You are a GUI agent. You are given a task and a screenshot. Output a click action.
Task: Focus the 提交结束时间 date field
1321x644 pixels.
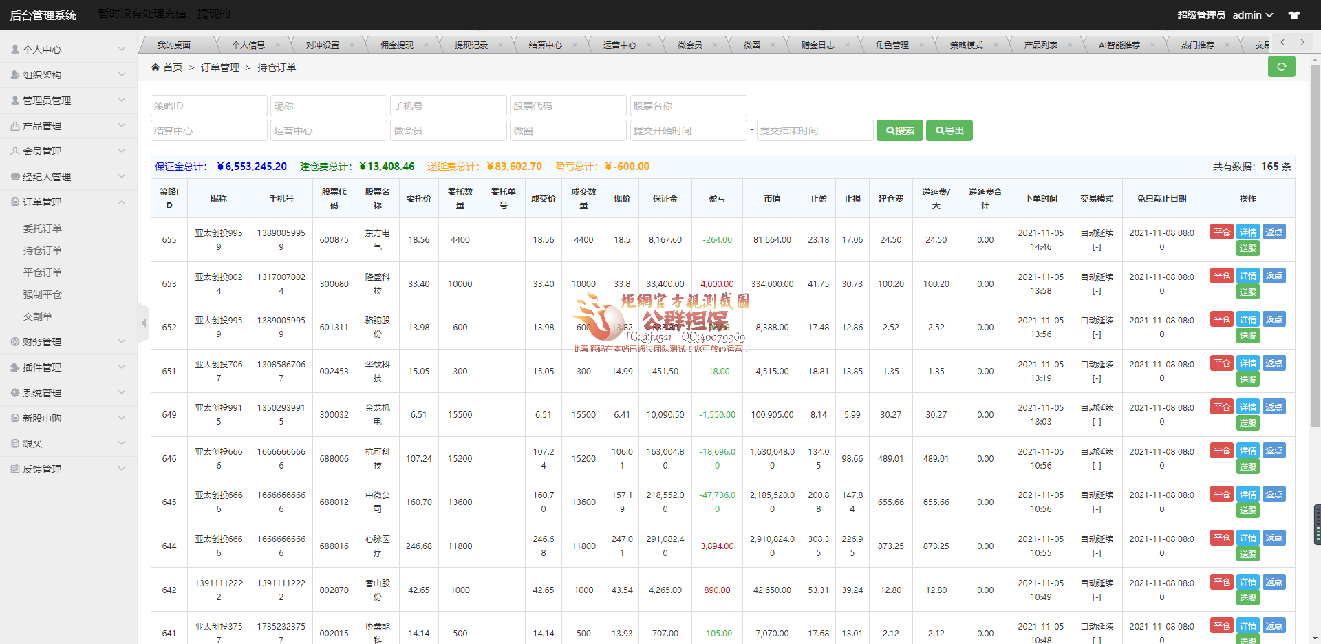[x=815, y=131]
